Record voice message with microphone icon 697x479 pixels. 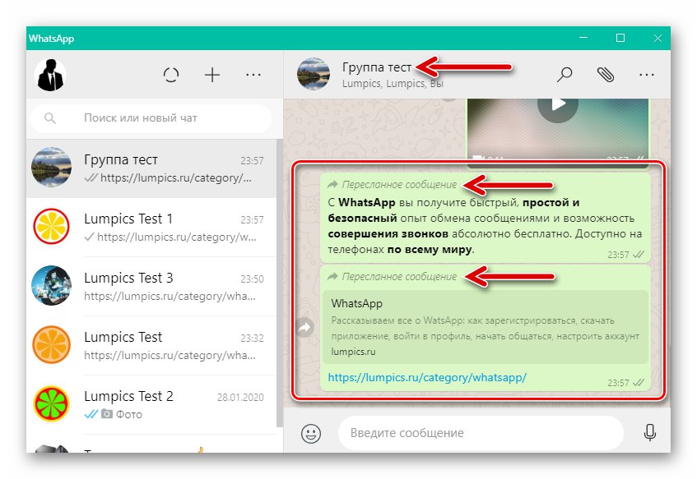coord(650,433)
